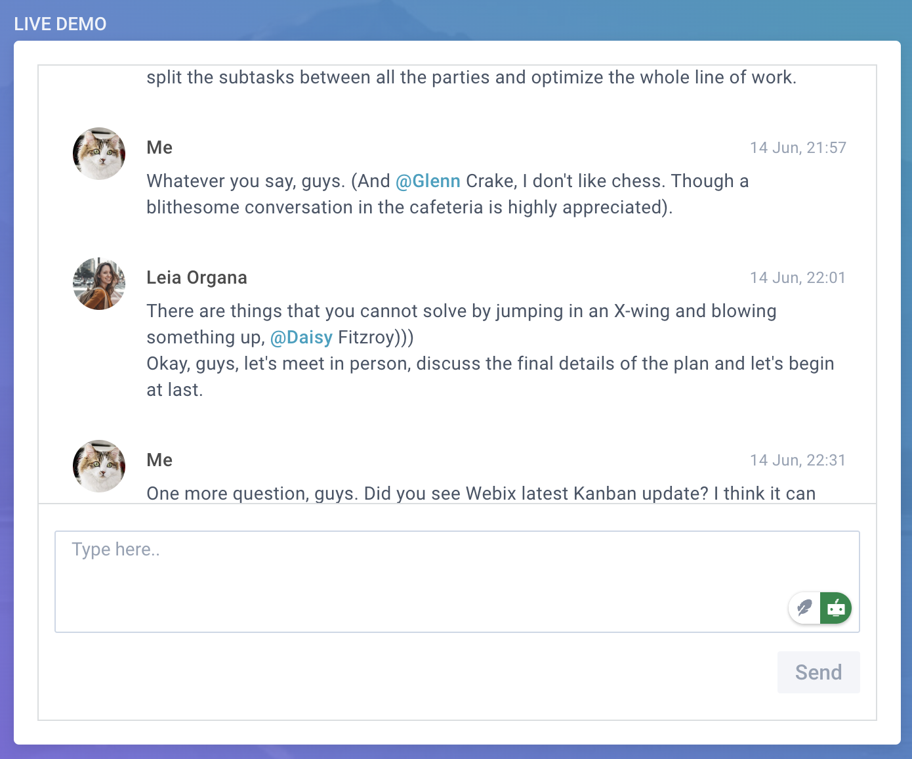The width and height of the screenshot is (912, 759).
Task: Click the LIVE DEMO heading
Action: click(60, 24)
